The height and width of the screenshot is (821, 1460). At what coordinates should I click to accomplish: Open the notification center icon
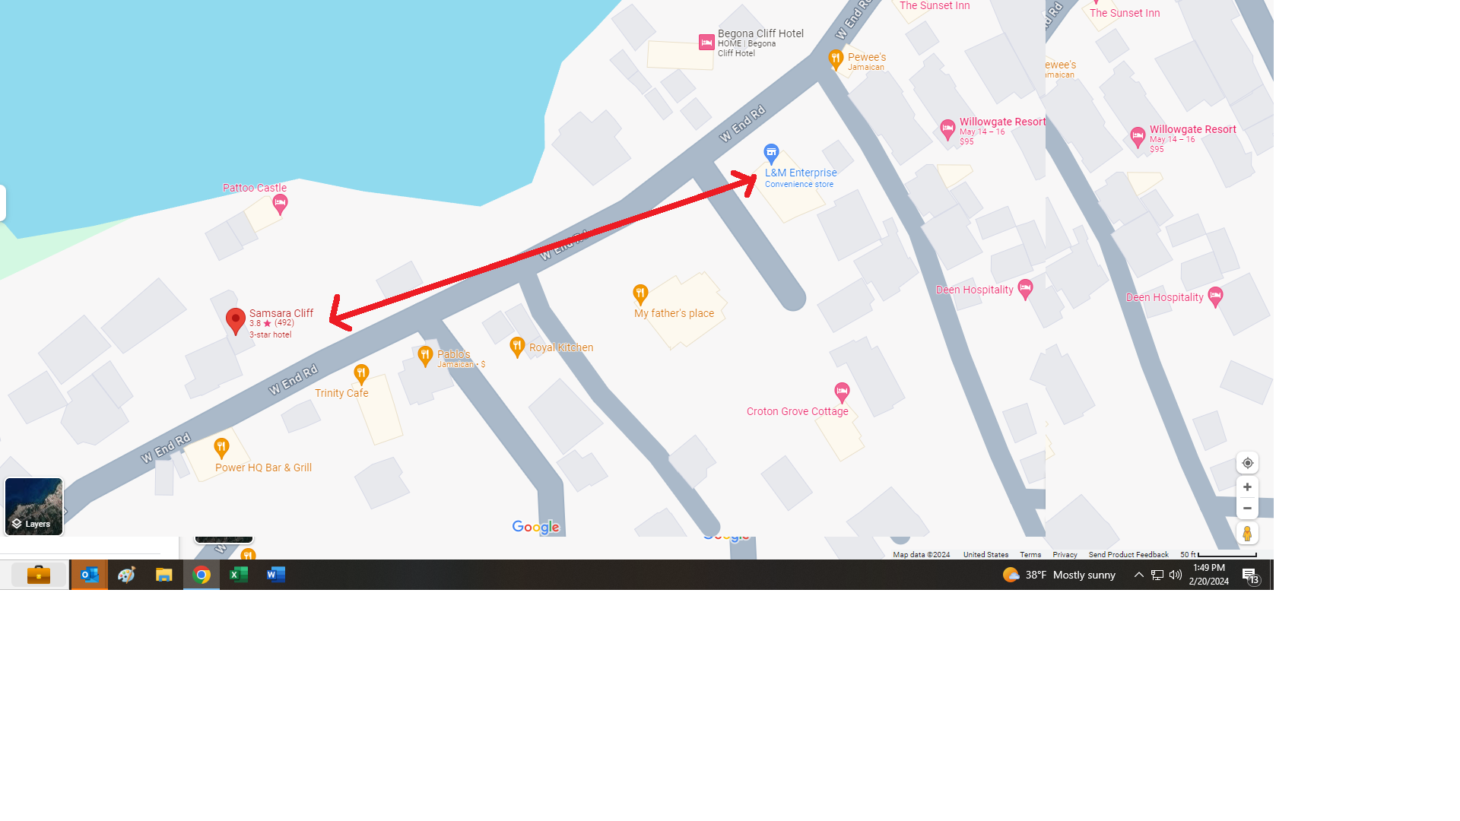(1250, 575)
